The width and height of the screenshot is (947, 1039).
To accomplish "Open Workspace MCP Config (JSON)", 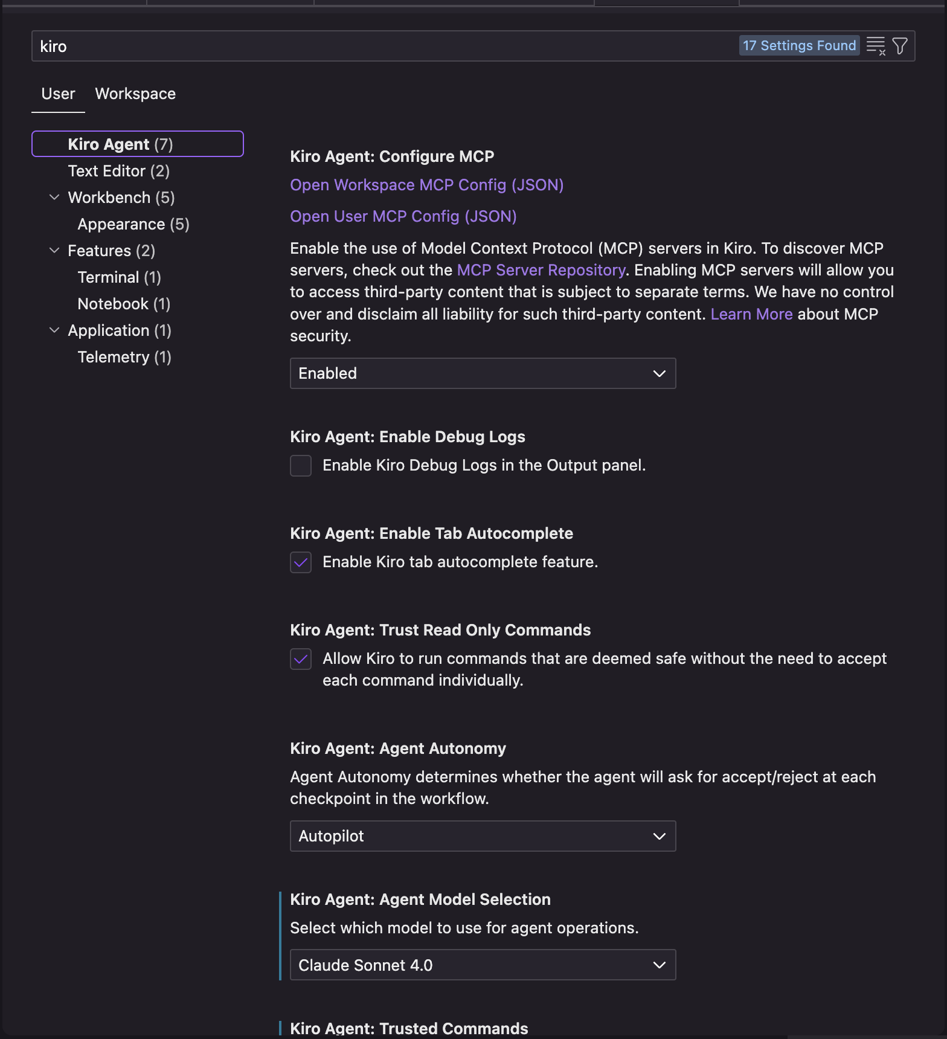I will [x=426, y=185].
